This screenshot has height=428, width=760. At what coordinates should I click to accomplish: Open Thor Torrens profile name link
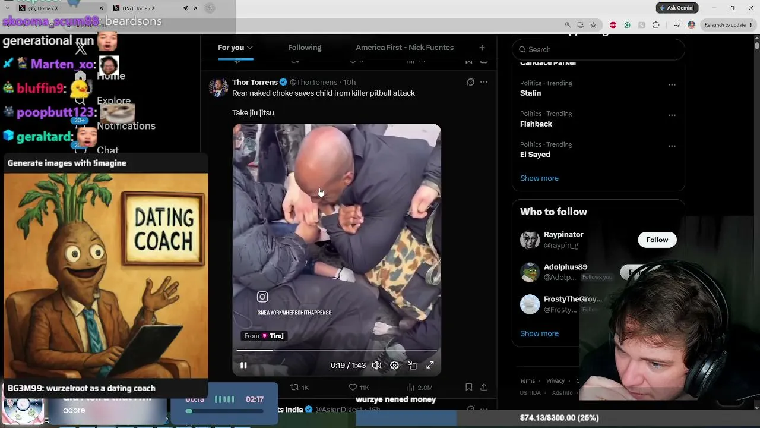[x=255, y=82]
